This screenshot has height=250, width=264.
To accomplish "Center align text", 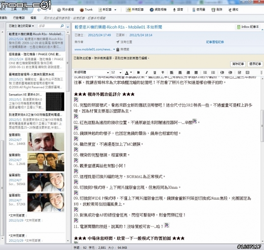I will (180, 72).
